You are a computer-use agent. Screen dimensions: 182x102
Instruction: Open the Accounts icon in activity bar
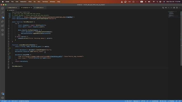[x=3, y=93]
